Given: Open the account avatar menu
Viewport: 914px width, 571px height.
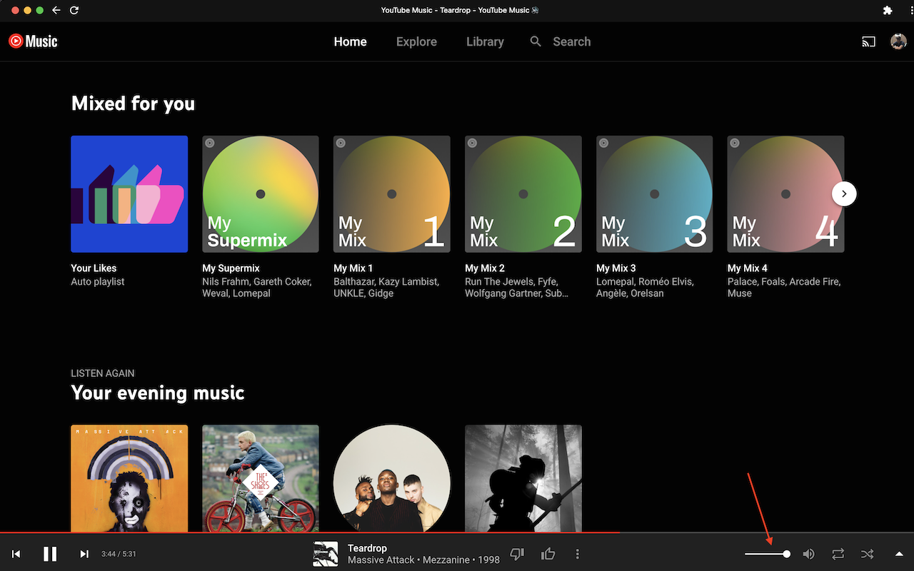Looking at the screenshot, I should (898, 41).
